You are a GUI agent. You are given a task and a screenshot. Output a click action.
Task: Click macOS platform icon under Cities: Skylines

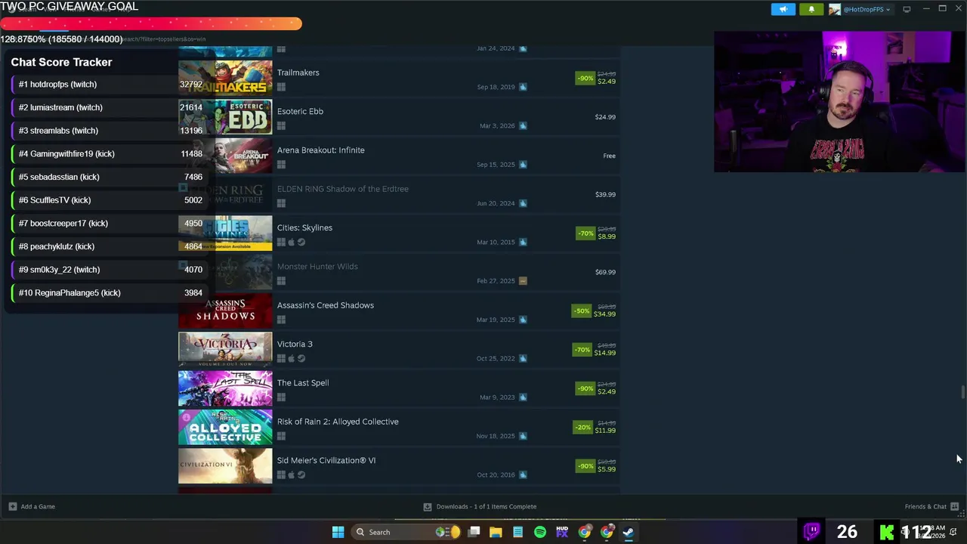(291, 242)
